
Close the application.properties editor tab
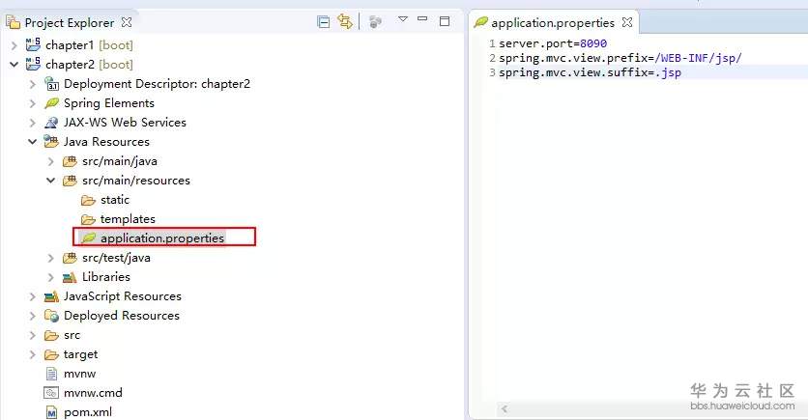tap(627, 22)
